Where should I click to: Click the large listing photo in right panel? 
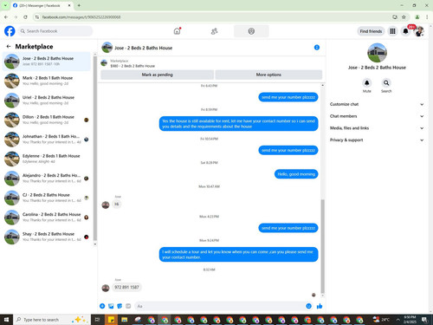pyautogui.click(x=377, y=53)
